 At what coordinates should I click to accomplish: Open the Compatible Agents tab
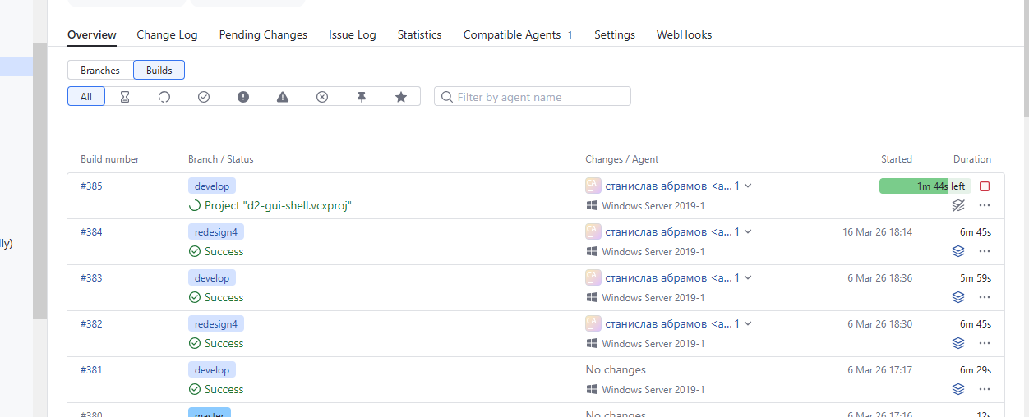pos(518,34)
